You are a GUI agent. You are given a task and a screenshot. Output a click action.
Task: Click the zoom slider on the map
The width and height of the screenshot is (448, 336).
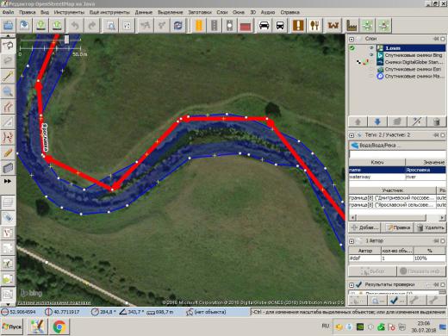point(66,40)
